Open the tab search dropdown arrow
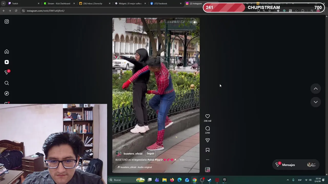The image size is (328, 184). click(3, 4)
